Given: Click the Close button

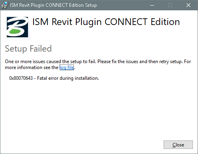Looking at the screenshot, I should click(178, 145).
